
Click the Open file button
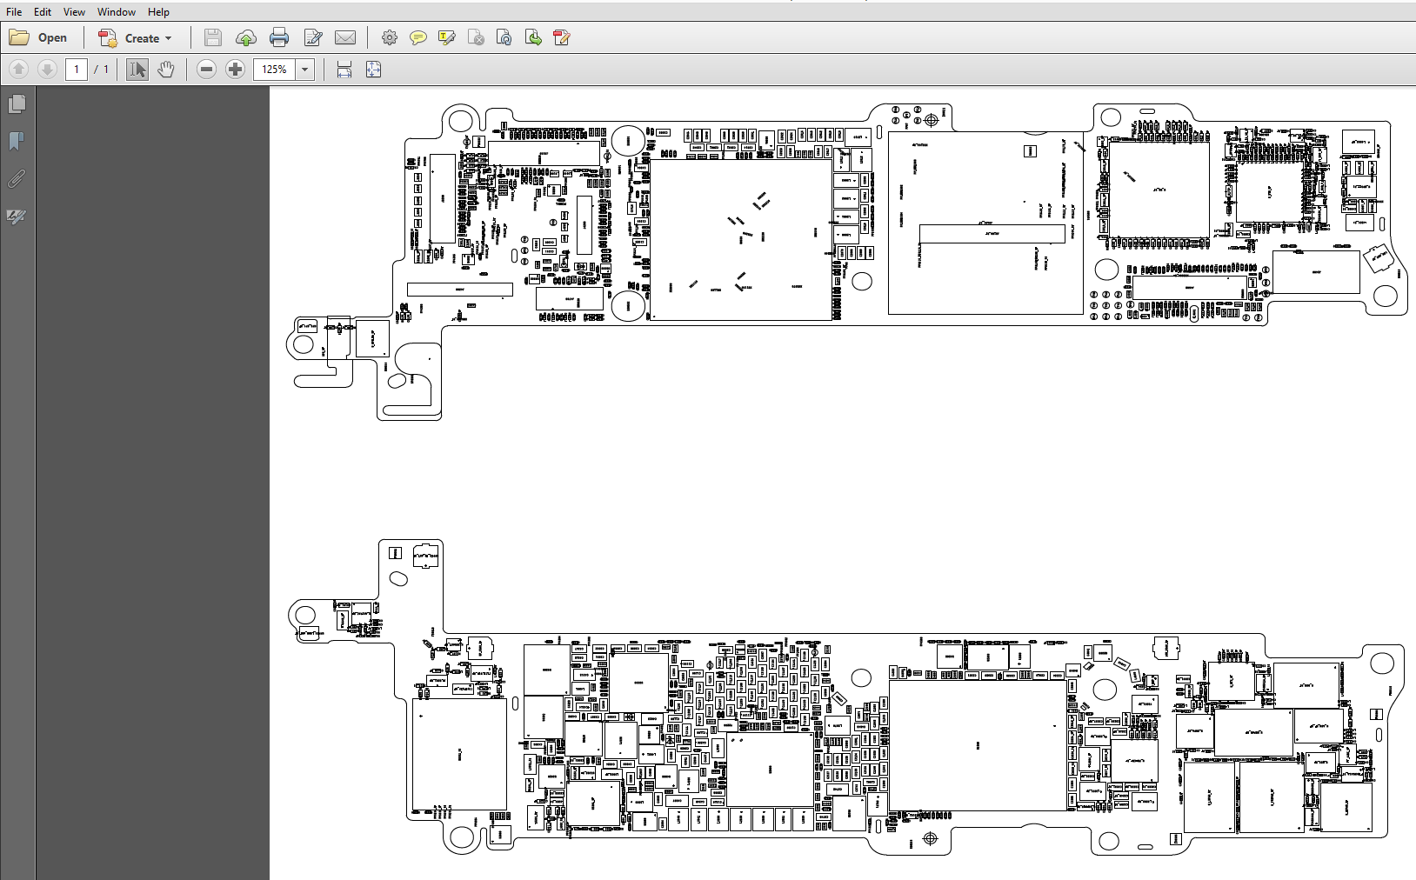[39, 38]
